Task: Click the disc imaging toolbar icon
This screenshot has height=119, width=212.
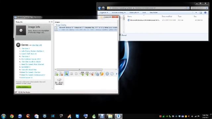Action: coord(97,74)
